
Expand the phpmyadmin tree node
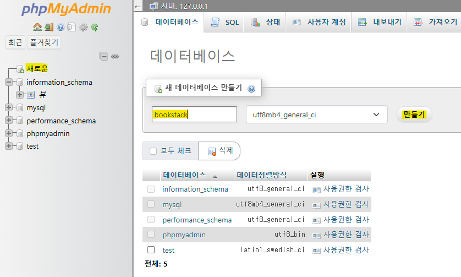[9, 133]
